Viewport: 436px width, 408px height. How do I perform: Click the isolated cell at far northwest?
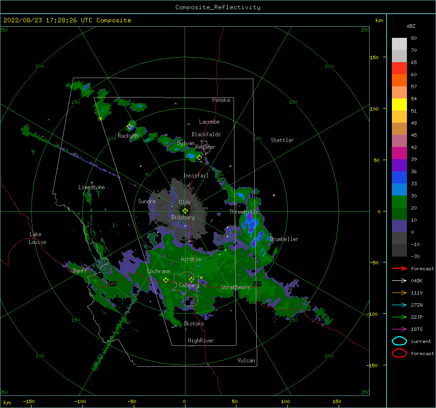click(x=86, y=87)
